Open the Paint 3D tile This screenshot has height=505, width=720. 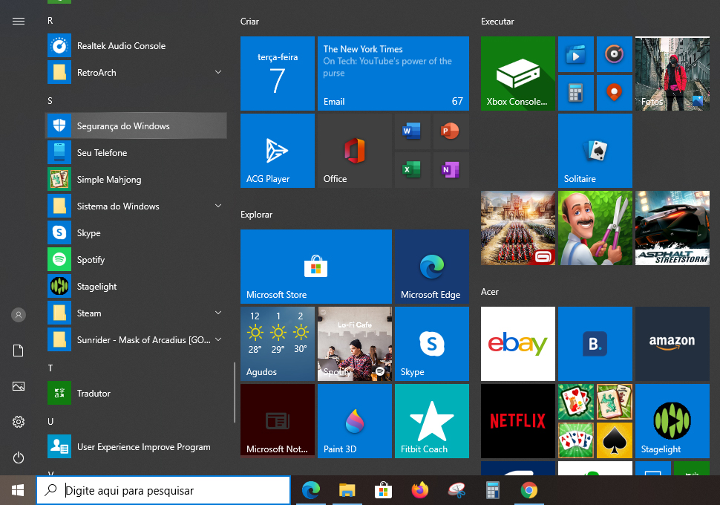(355, 421)
